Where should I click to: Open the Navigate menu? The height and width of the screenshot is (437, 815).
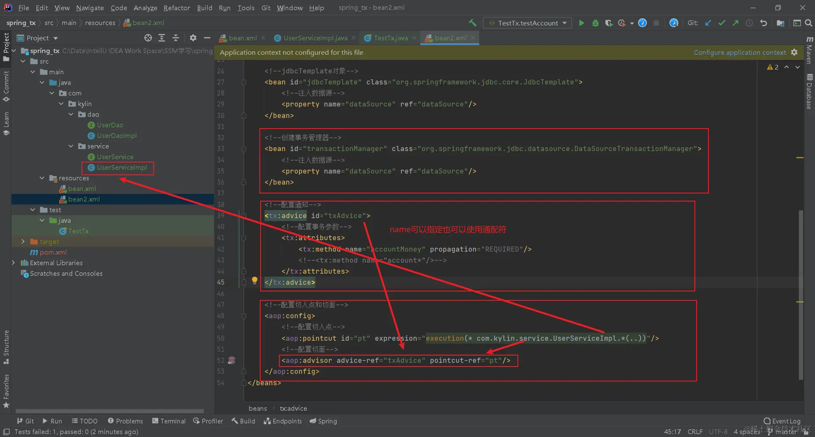pyautogui.click(x=90, y=8)
